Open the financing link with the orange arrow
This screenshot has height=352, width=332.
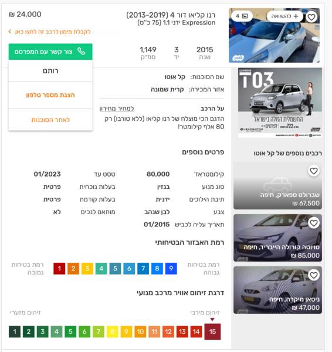pos(49,32)
